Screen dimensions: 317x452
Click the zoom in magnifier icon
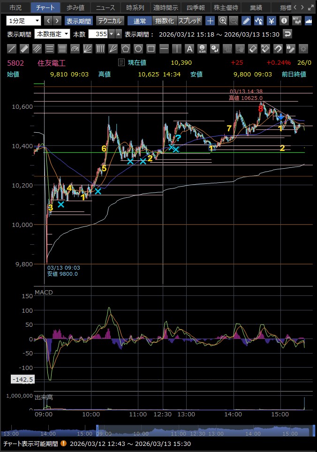pyautogui.click(x=223, y=21)
